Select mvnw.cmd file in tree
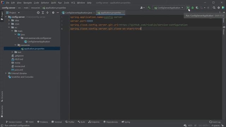The width and height of the screenshot is (226, 127). pos(20,66)
